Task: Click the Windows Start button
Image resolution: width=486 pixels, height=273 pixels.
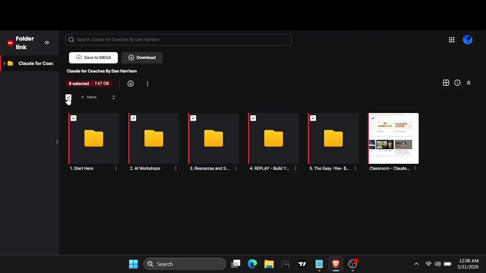Action: pos(134,264)
